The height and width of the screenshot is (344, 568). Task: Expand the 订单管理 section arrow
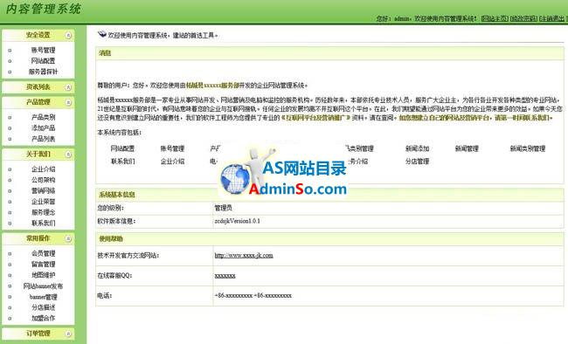pyautogui.click(x=68, y=334)
